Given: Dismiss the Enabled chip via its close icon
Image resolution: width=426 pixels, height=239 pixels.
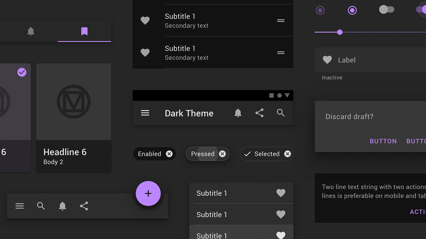Looking at the screenshot, I should click(x=169, y=154).
